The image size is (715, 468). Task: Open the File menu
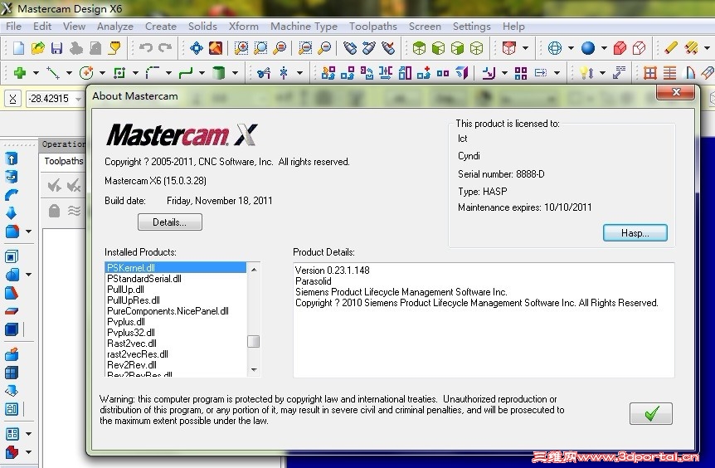pyautogui.click(x=13, y=27)
